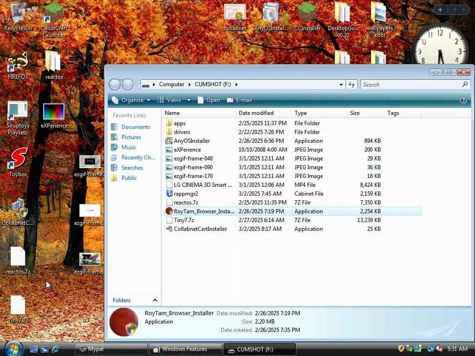Launch Internet Explorer from quick launch

click(56, 350)
